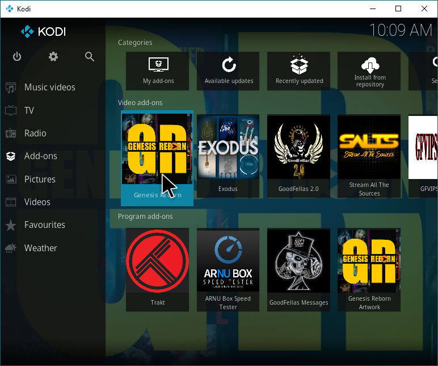Image resolution: width=438 pixels, height=366 pixels.
Task: Click the 10:09 AM clock
Action: coord(401,30)
